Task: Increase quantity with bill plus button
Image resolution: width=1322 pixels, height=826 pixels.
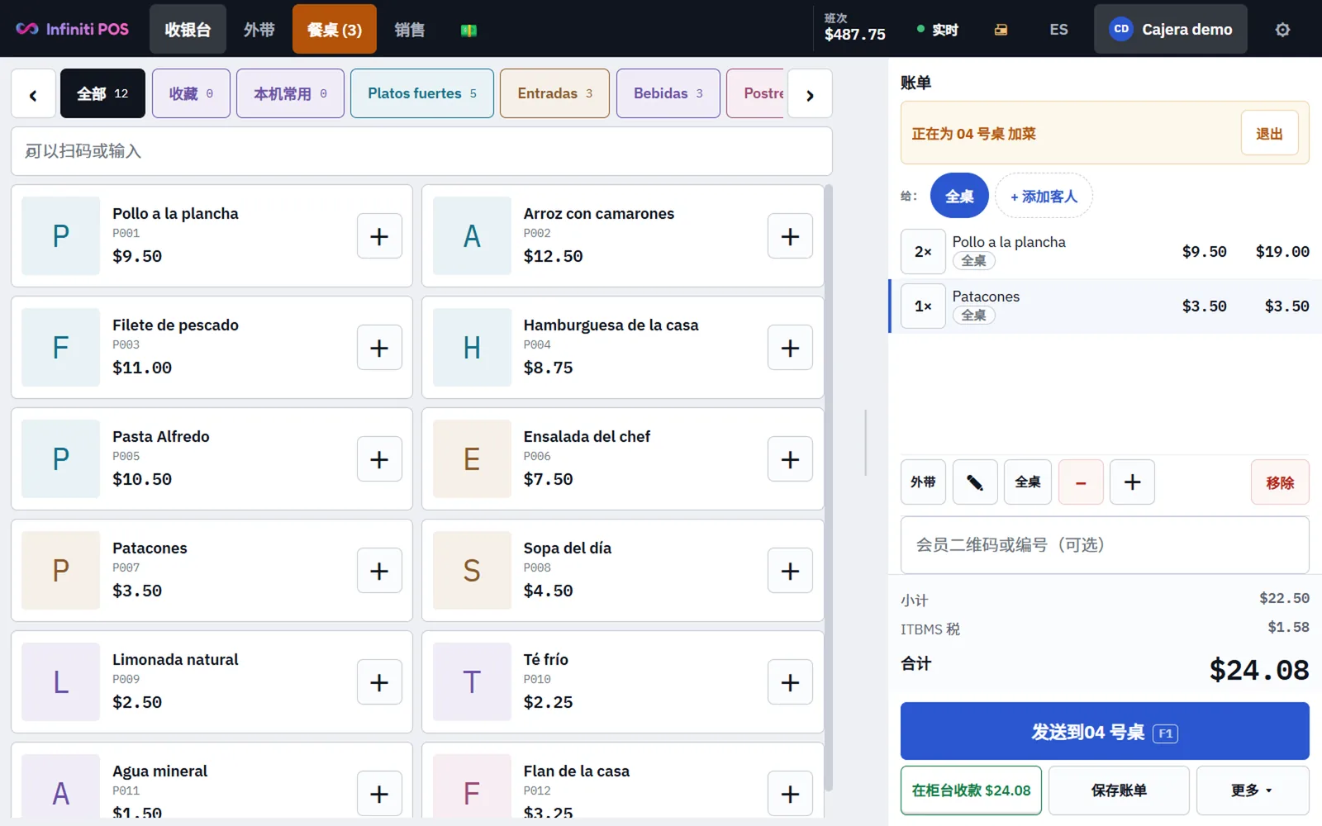Action: pos(1132,482)
